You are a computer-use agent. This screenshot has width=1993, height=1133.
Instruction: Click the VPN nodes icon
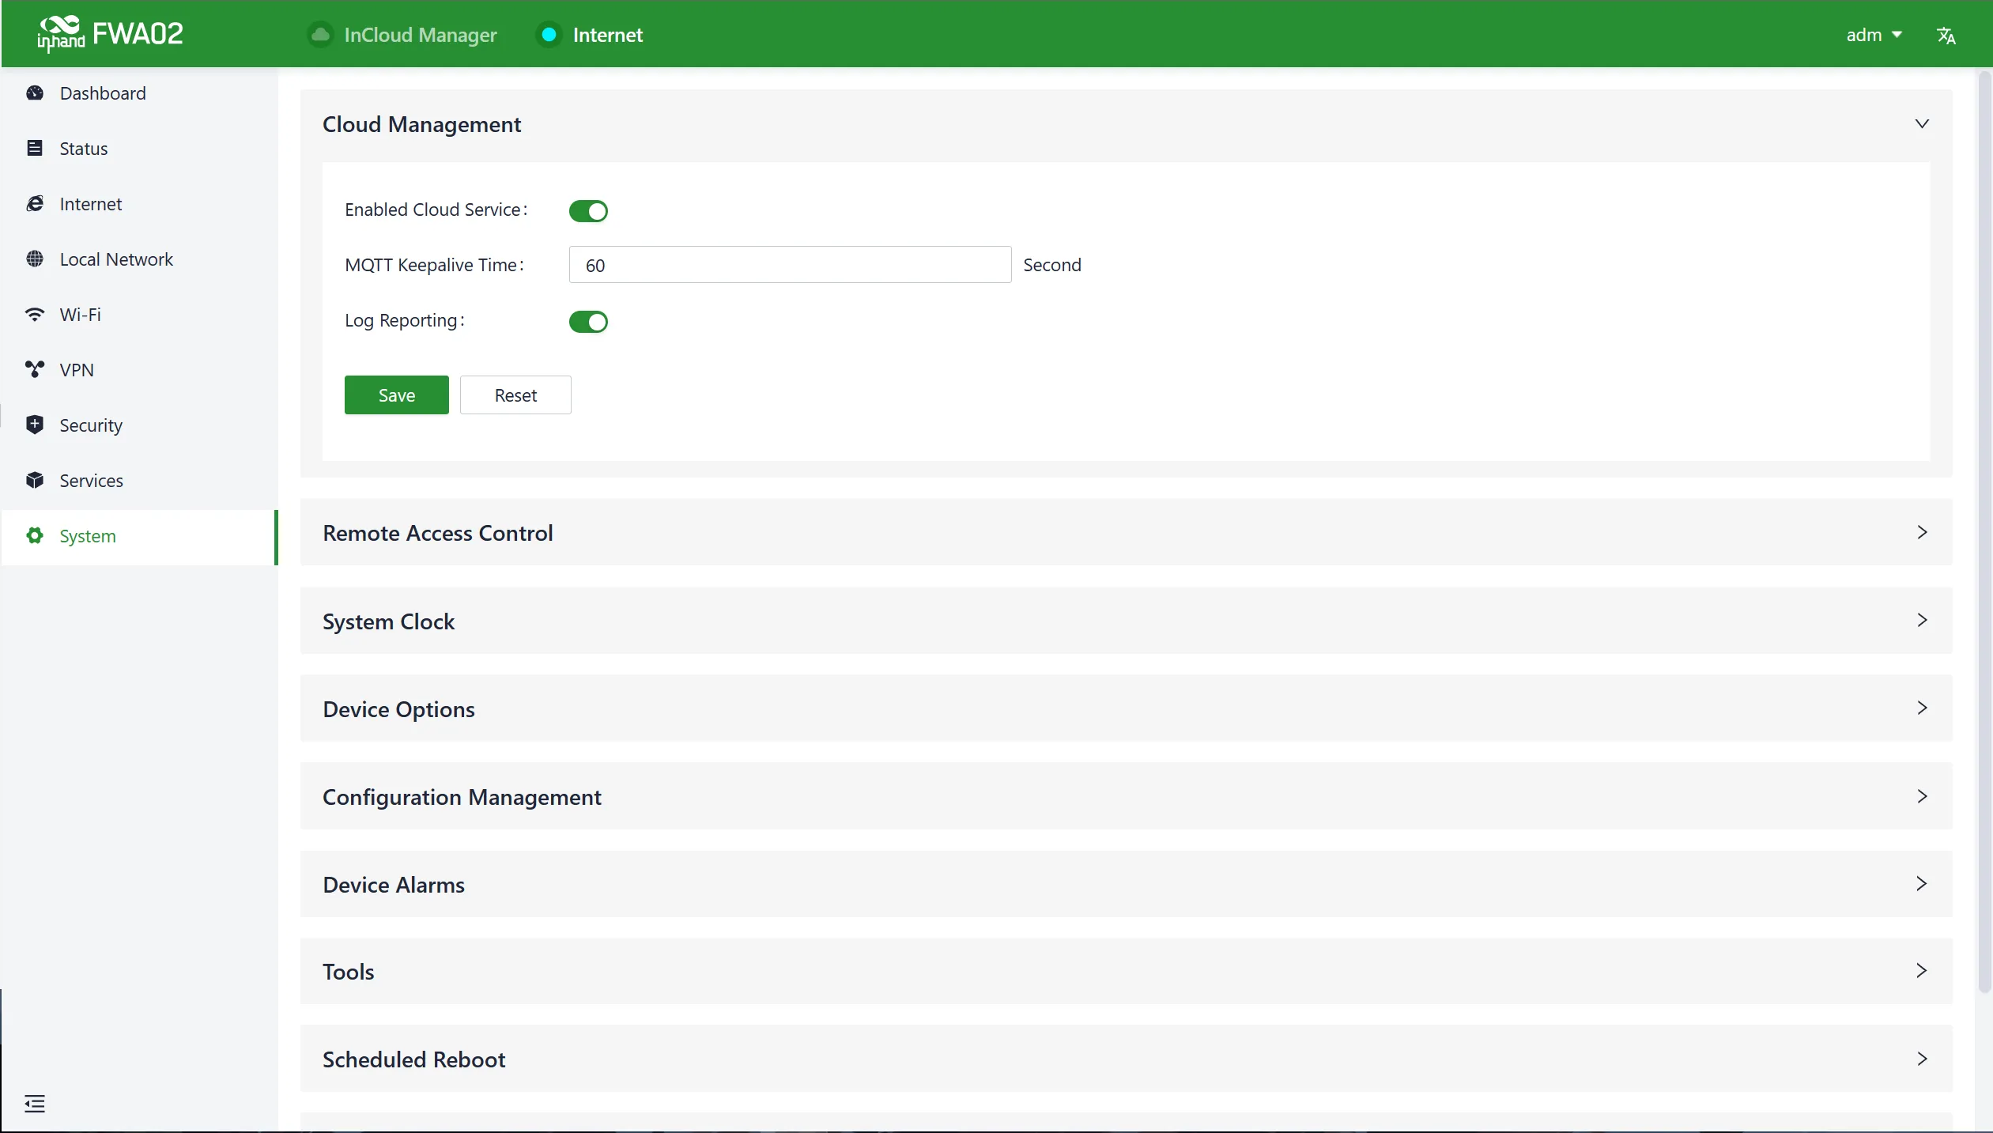pos(35,370)
